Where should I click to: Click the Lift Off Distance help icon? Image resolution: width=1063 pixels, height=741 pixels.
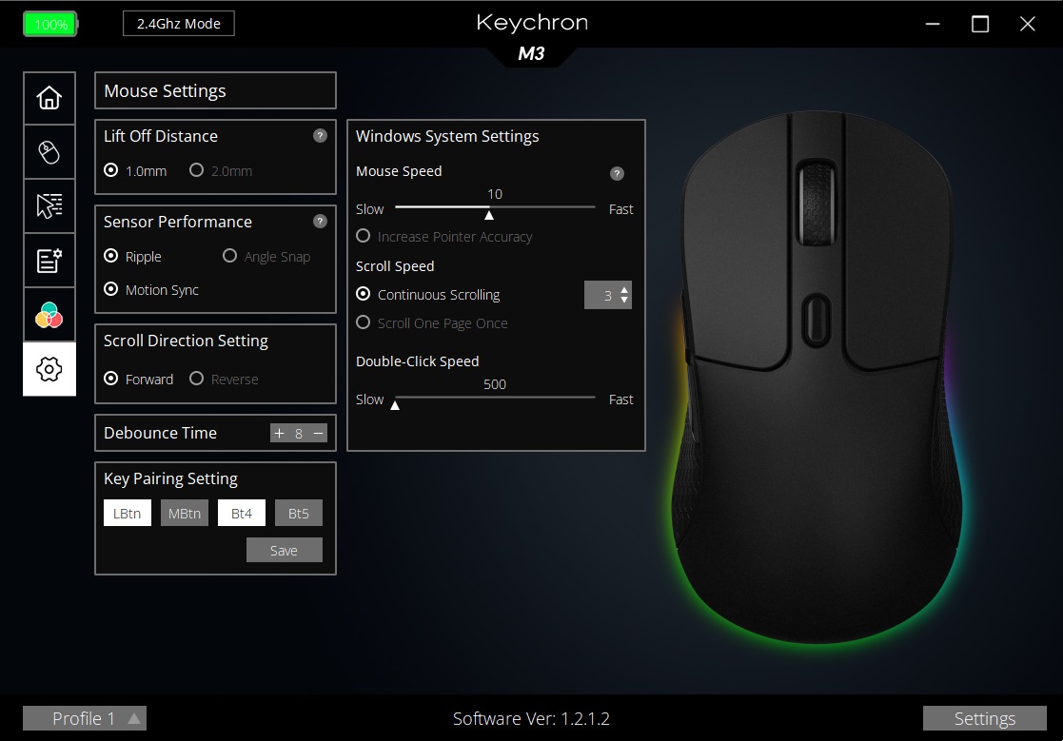click(320, 135)
